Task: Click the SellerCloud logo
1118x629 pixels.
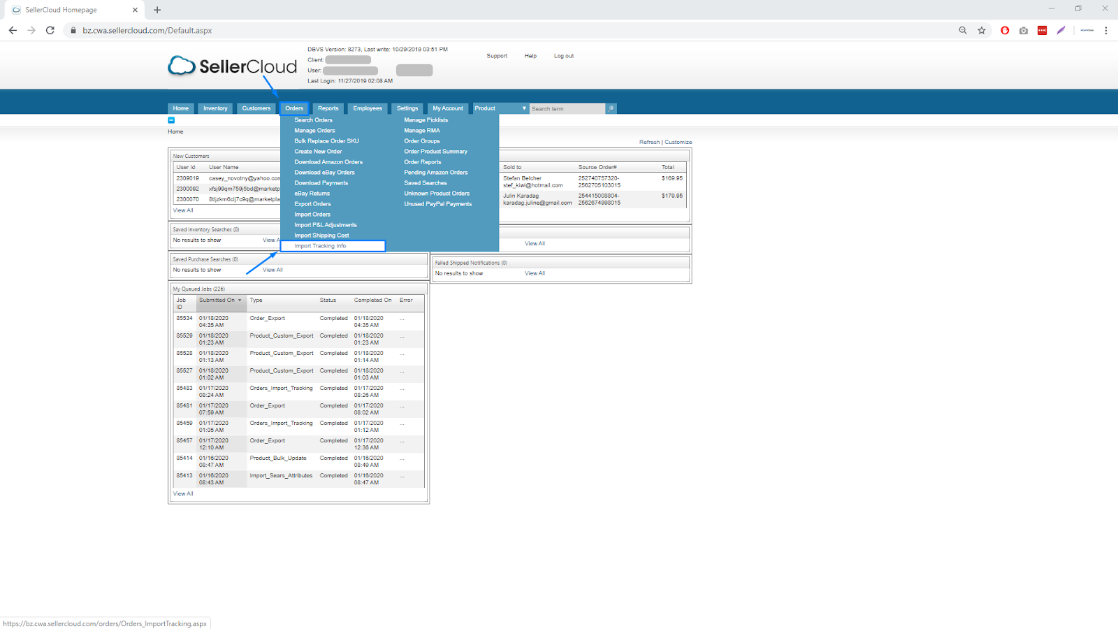Action: (x=233, y=66)
